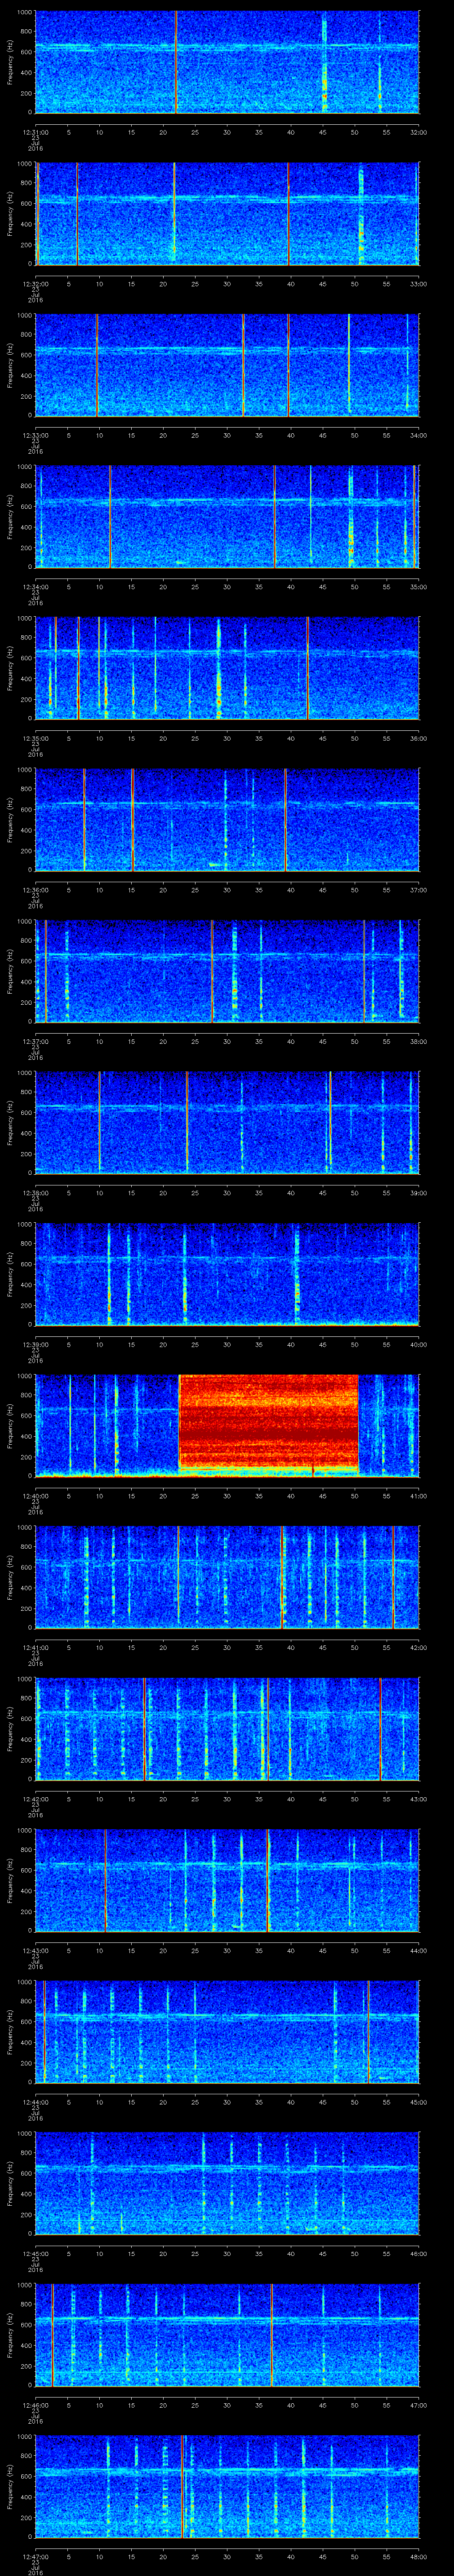Click the red vertical line near 37 seconds in 12:46 spectrogram
Image resolution: width=454 pixels, height=2576 pixels.
271,2334
